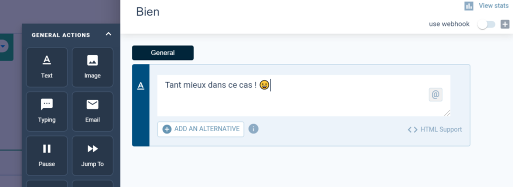Add a Jump To action
The height and width of the screenshot is (187, 513).
pos(93,155)
